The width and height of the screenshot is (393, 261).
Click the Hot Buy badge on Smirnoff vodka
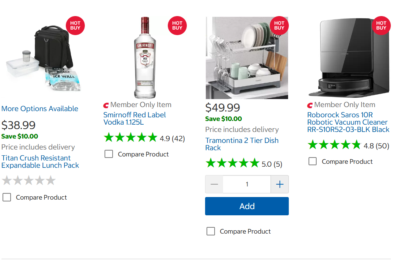coord(177,26)
